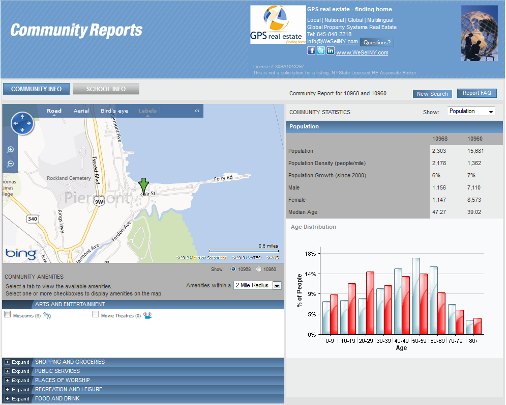Open the www.WeSellNY.com link
506x405 pixels.
(x=362, y=52)
